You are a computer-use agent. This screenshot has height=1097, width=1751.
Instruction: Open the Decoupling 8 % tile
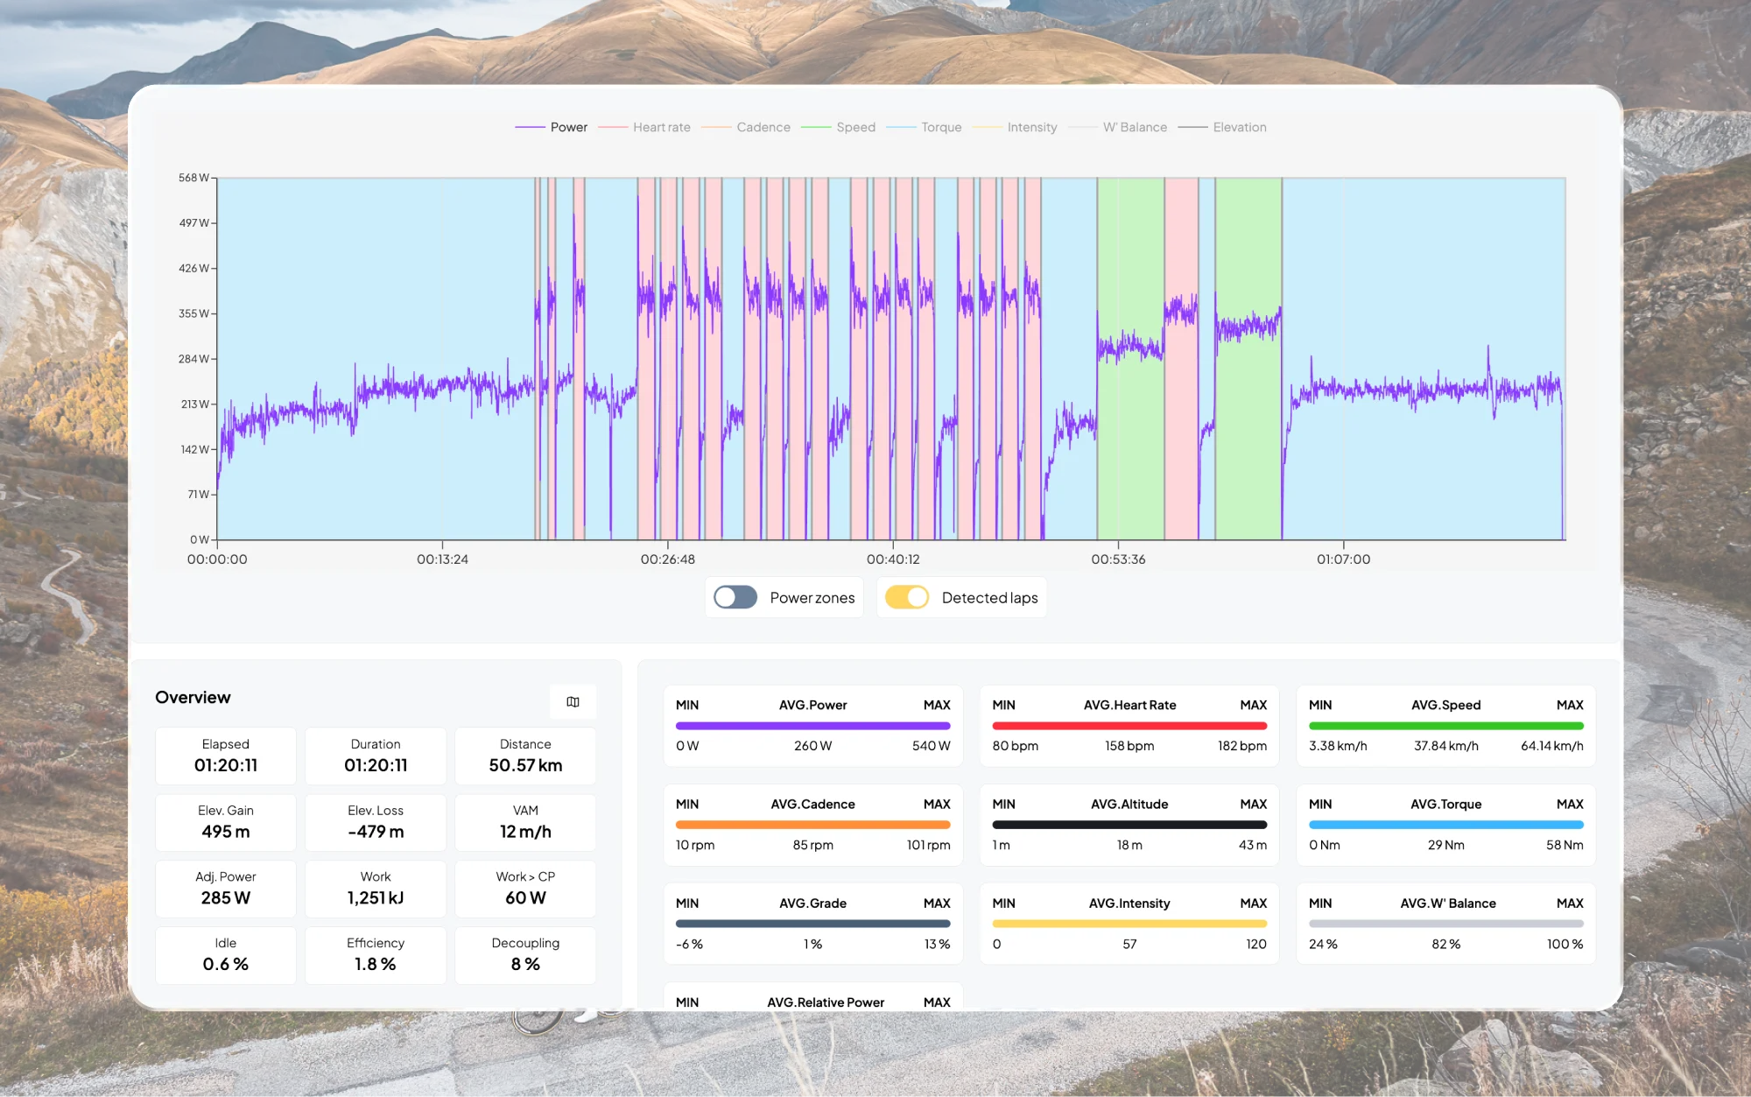[525, 954]
